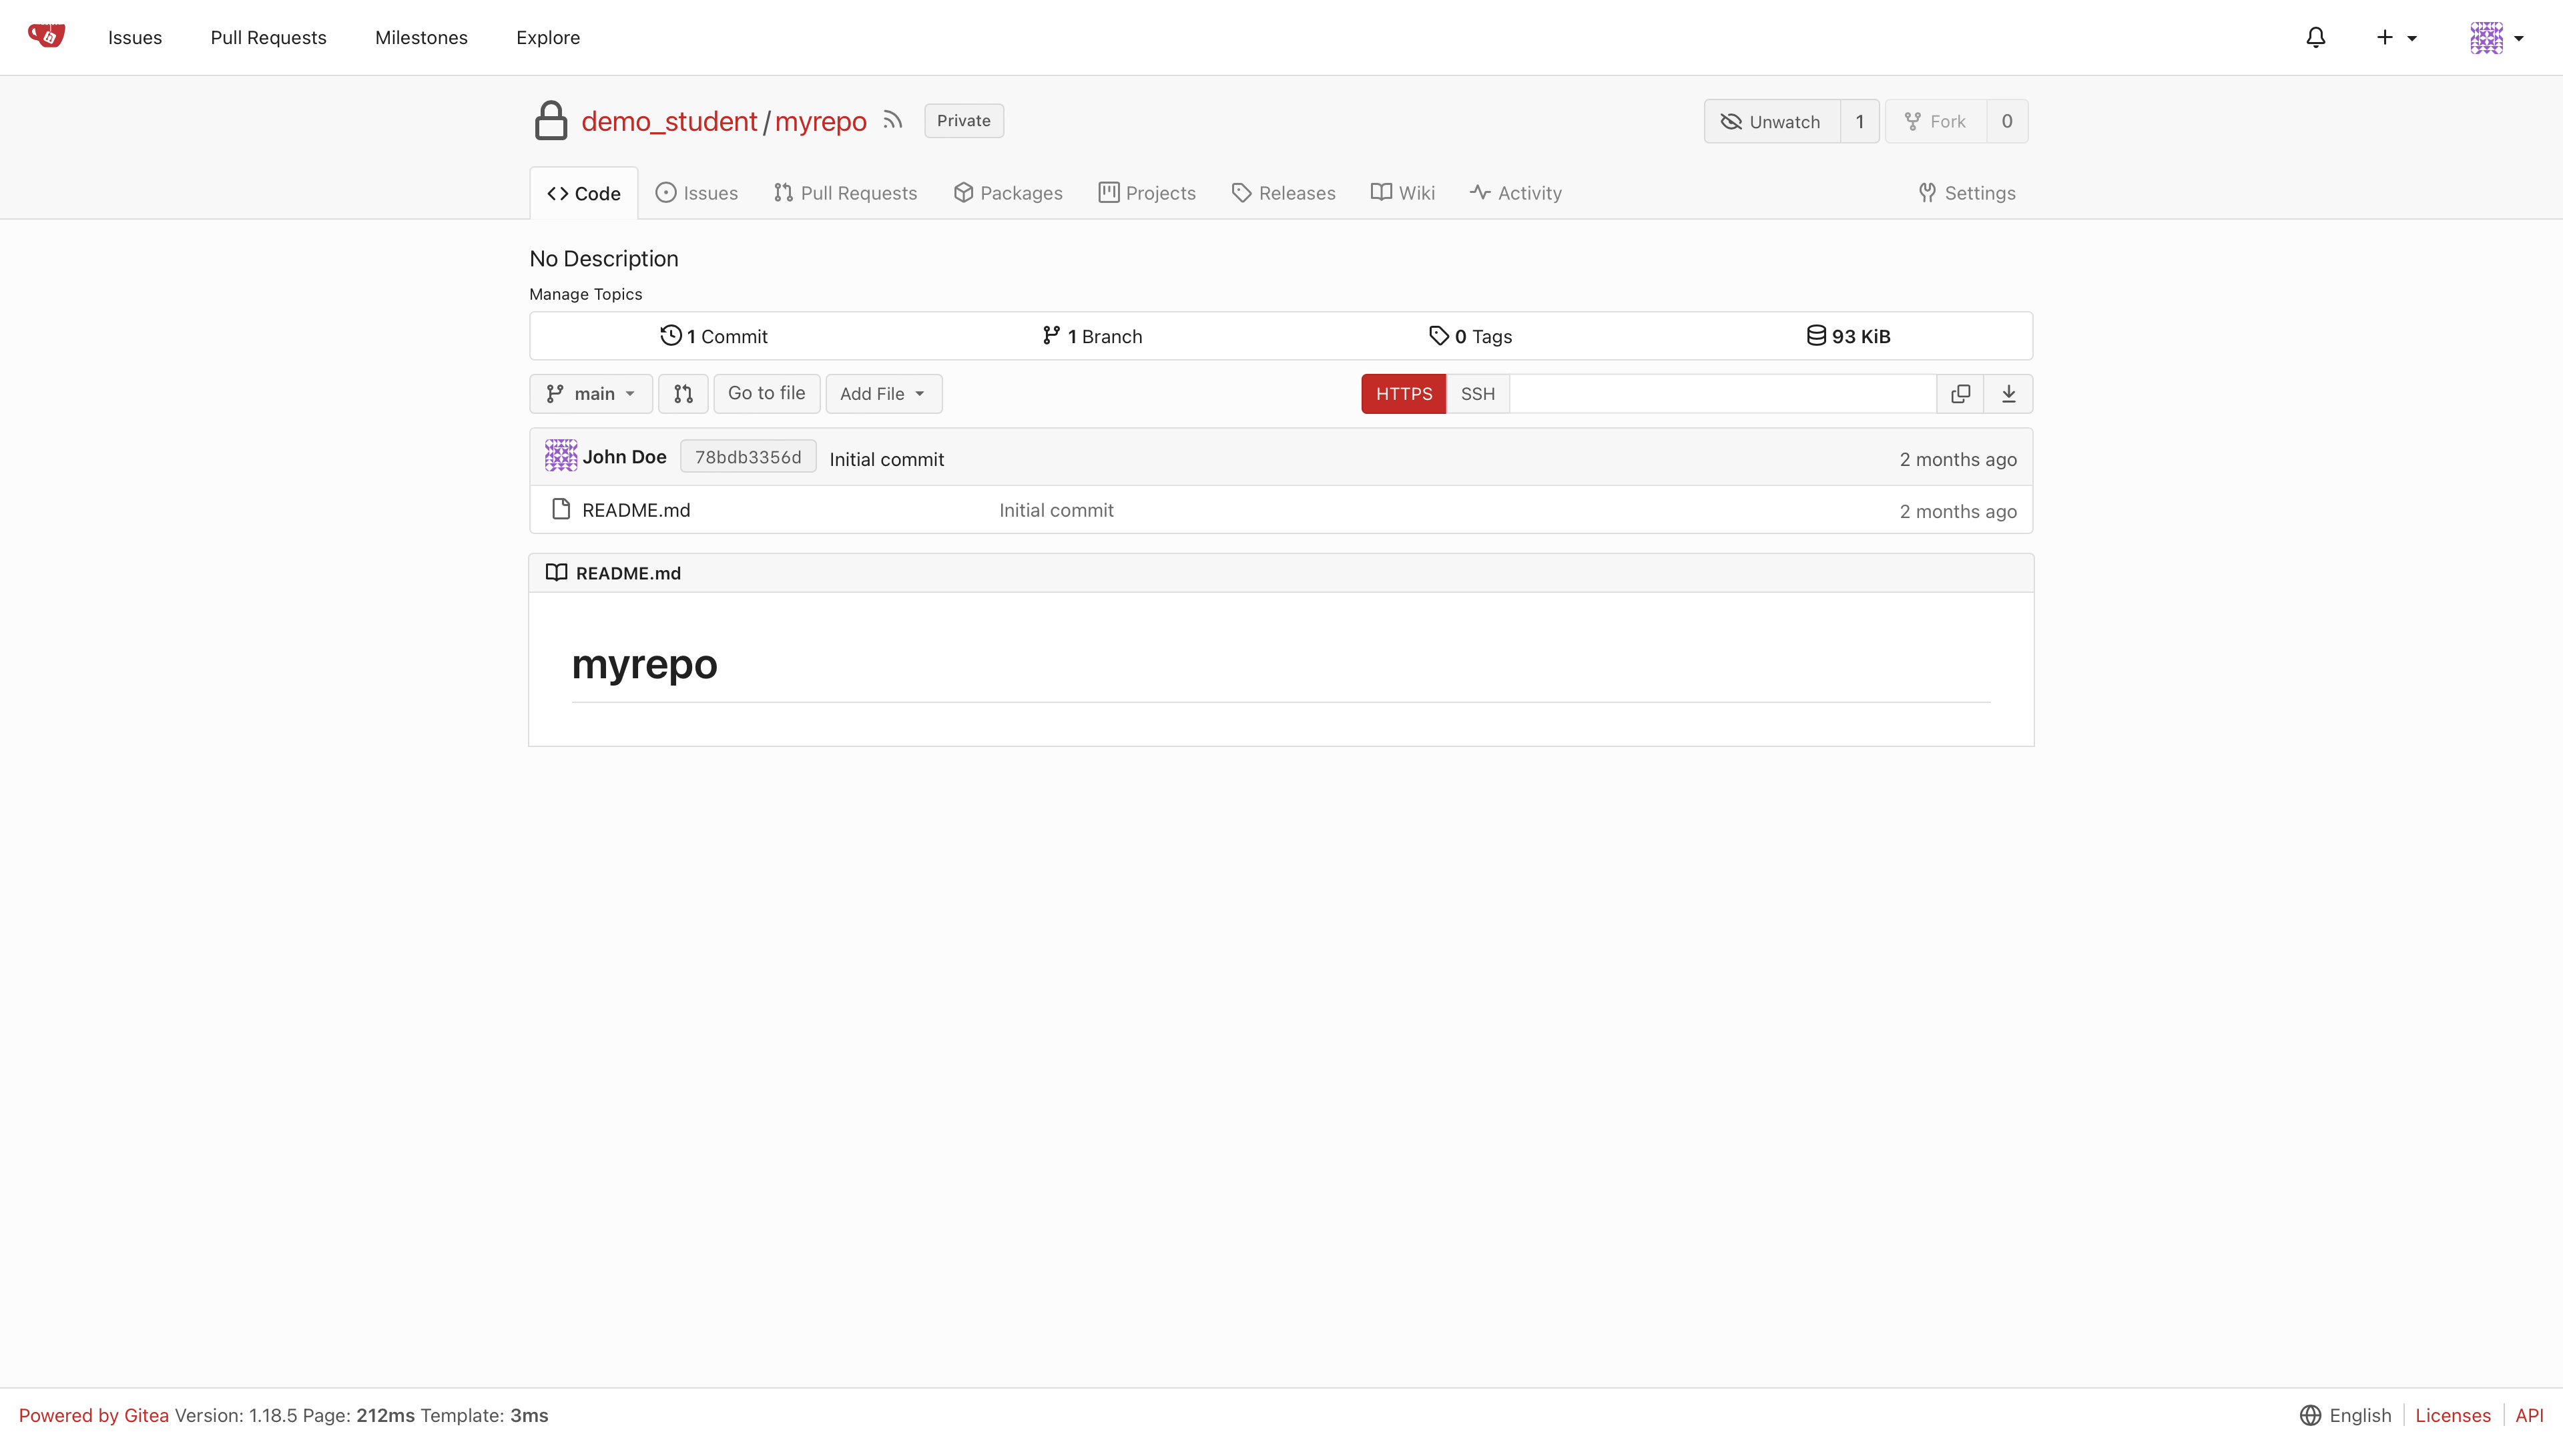Click into the clone URL input field
This screenshot has height=1442, width=2563.
[1722, 394]
